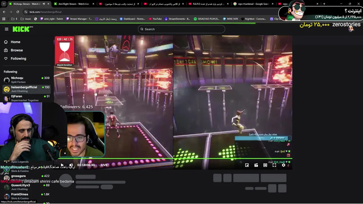
Task: Mute the Nichoqu Stream tab audio icon
Action: click(x=43, y=4)
